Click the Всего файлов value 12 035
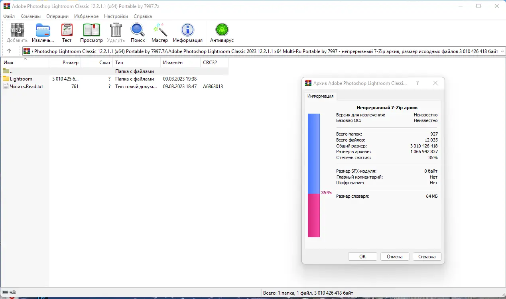506x299 pixels. tap(431, 140)
